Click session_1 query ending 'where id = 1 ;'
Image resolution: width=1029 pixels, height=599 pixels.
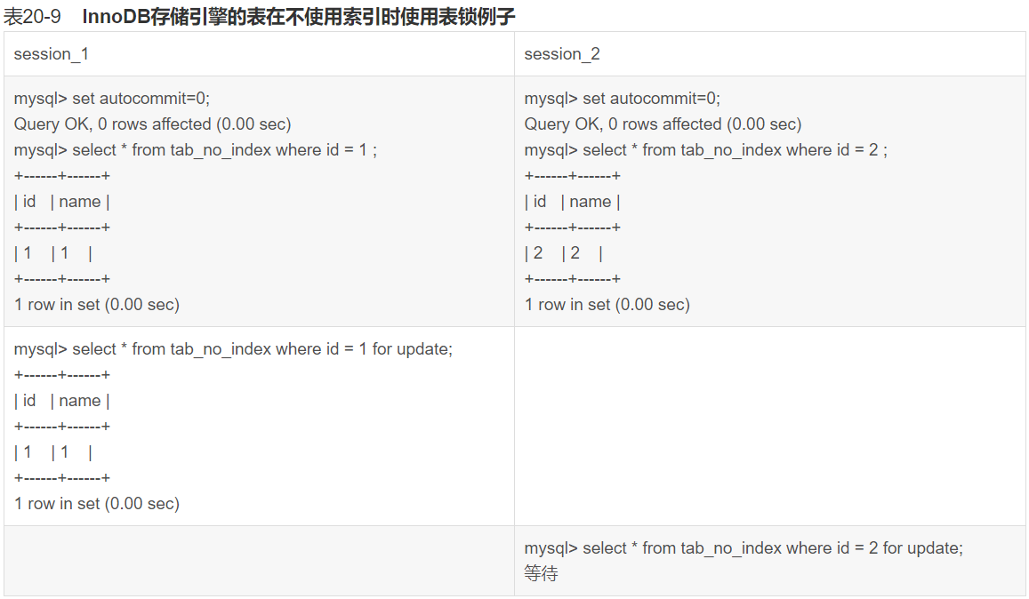click(196, 149)
